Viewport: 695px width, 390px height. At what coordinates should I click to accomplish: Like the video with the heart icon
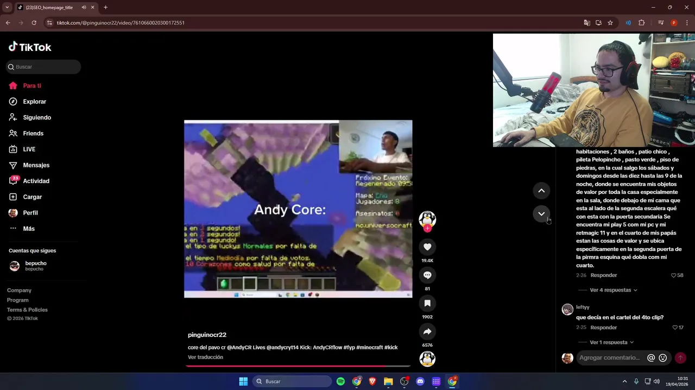pyautogui.click(x=427, y=247)
